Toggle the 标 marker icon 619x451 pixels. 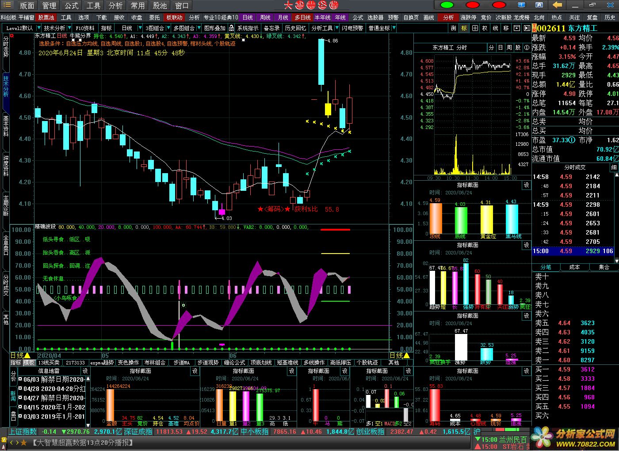pyautogui.click(x=464, y=28)
